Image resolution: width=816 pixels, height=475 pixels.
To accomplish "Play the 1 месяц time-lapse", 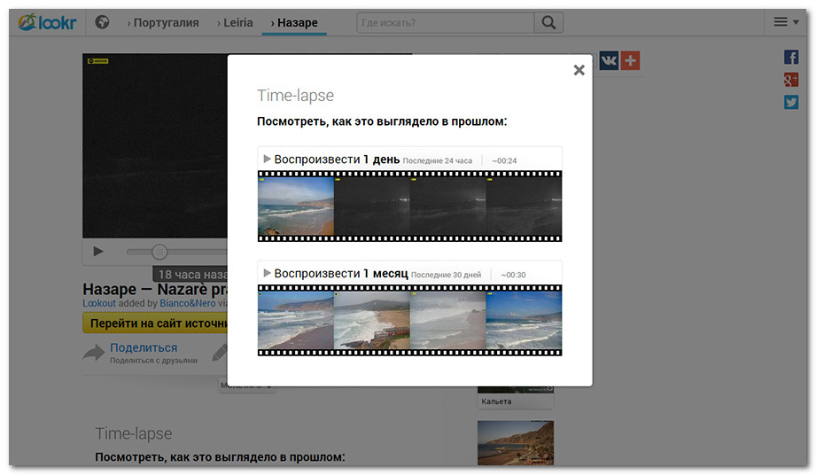I will [x=336, y=274].
